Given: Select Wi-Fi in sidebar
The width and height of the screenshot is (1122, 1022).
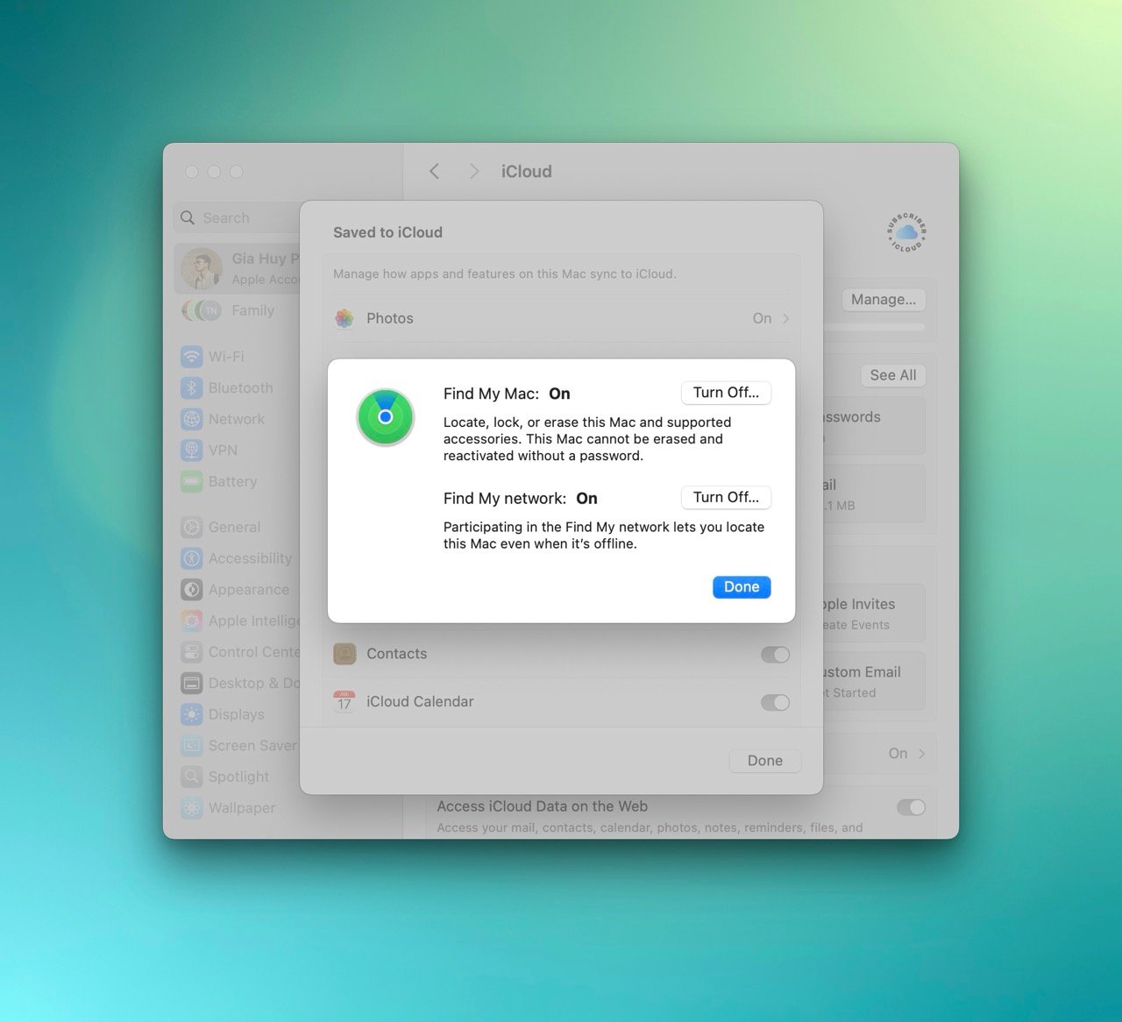Looking at the screenshot, I should pyautogui.click(x=238, y=357).
